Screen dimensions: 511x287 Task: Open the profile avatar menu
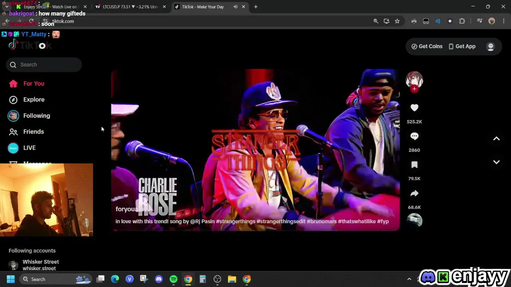point(491,46)
